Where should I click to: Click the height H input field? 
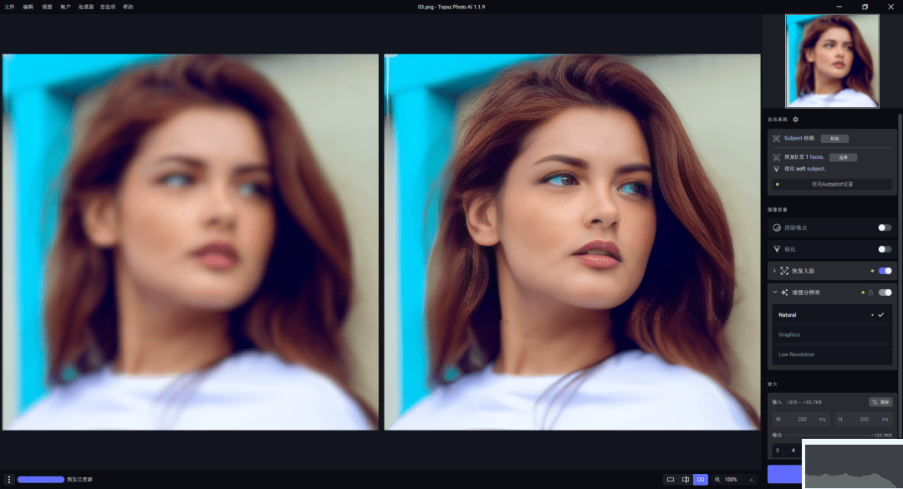863,420
